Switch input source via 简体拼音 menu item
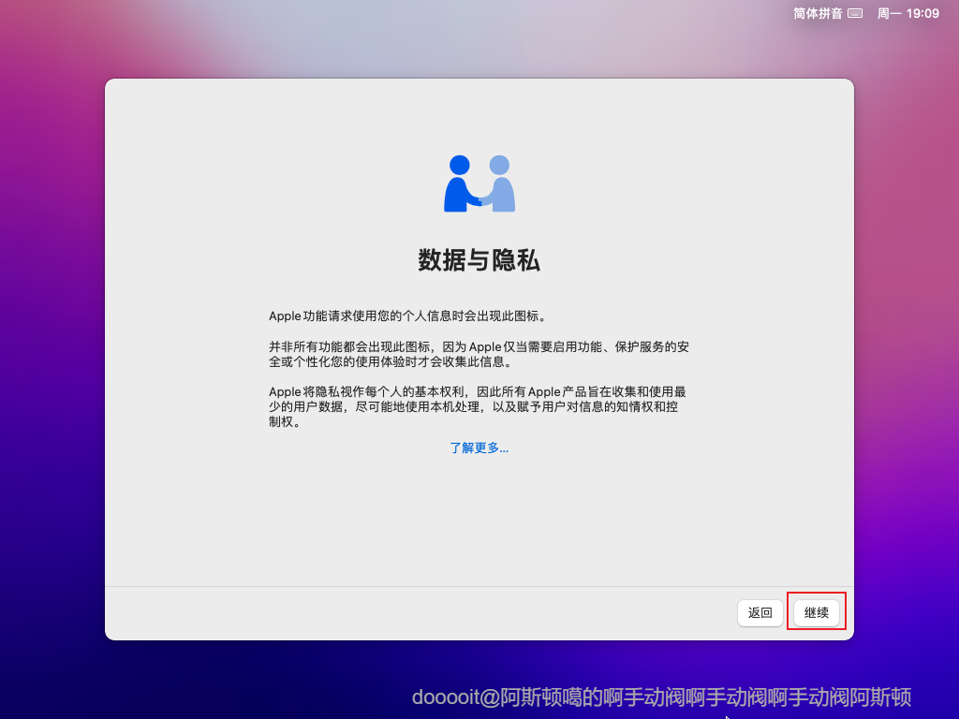The width and height of the screenshot is (959, 719). (x=818, y=13)
